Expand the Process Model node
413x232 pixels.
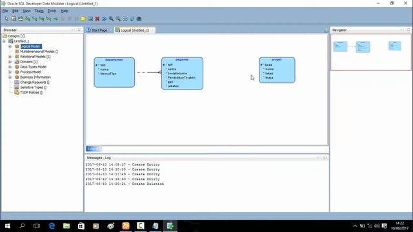[10, 72]
